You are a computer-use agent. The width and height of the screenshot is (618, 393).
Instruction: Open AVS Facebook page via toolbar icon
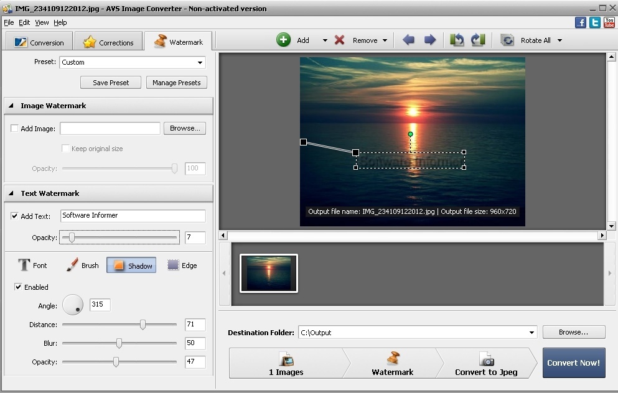tap(580, 22)
